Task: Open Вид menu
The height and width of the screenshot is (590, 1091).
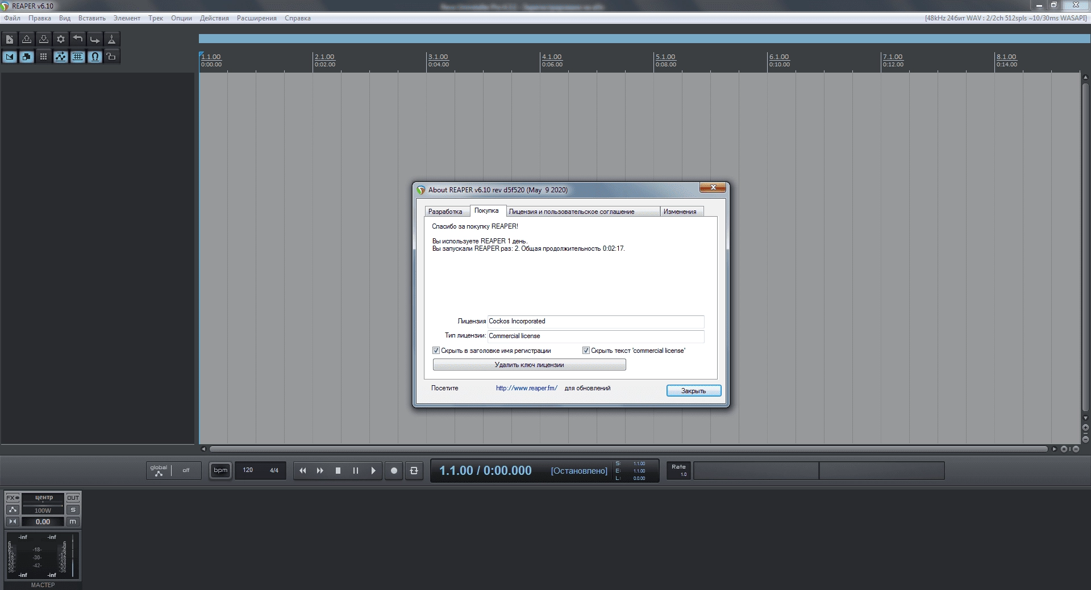Action: [x=65, y=18]
